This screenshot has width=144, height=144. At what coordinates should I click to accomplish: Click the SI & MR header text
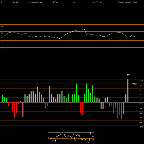[15, 2]
